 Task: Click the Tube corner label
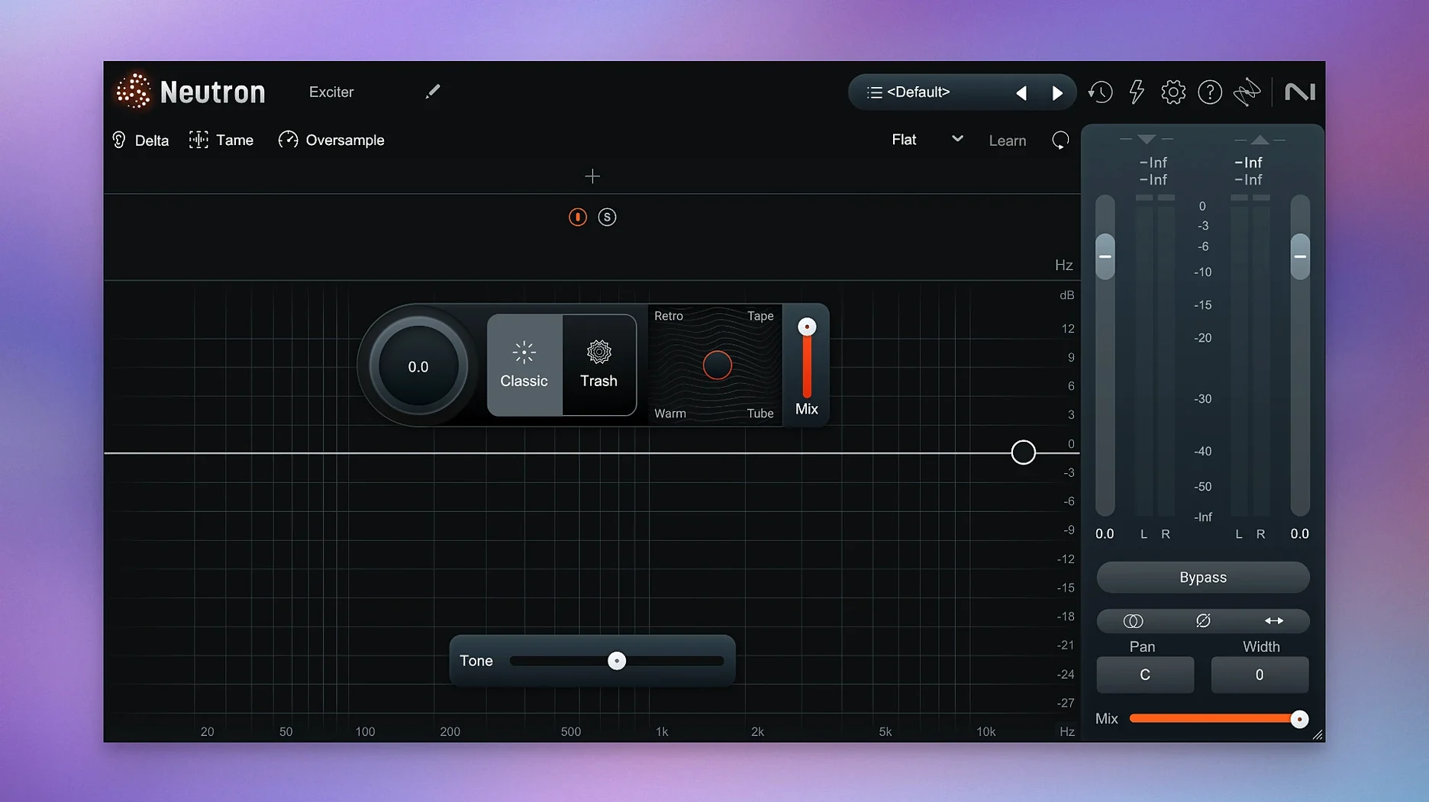760,414
